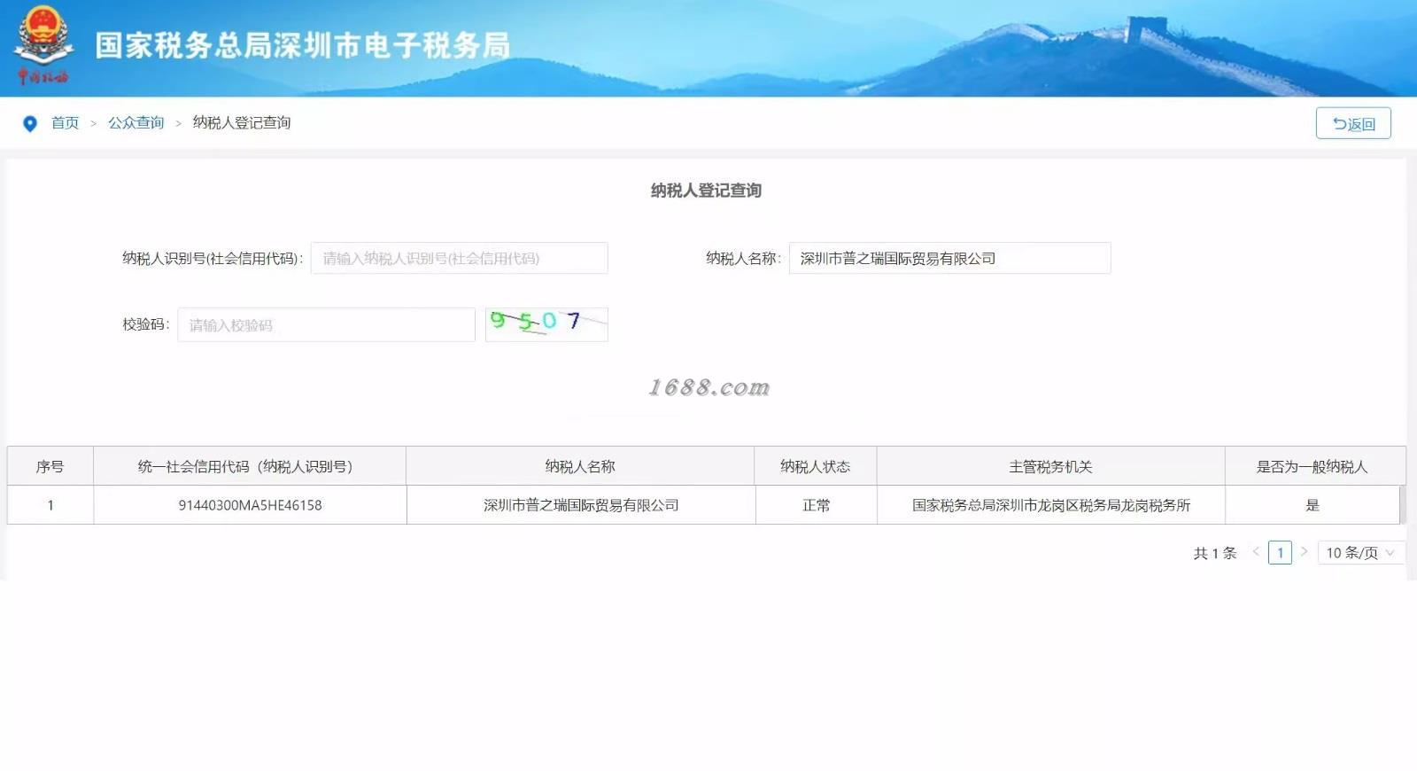Click the location pin breadcrumb icon
Viewport: 1417px width, 771px height.
click(30, 123)
